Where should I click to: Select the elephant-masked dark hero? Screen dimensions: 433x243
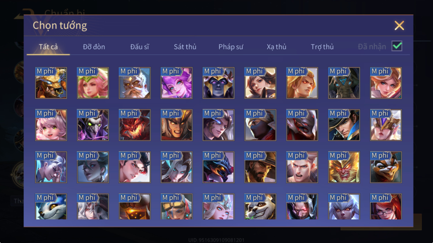pos(344,83)
